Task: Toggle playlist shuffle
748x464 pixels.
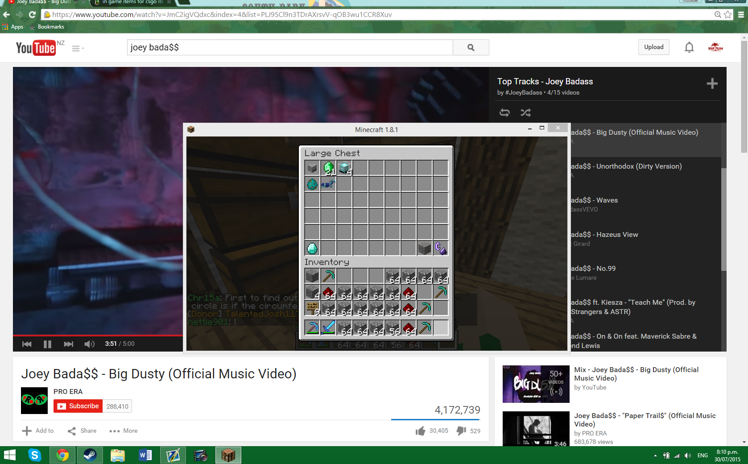Action: 525,112
